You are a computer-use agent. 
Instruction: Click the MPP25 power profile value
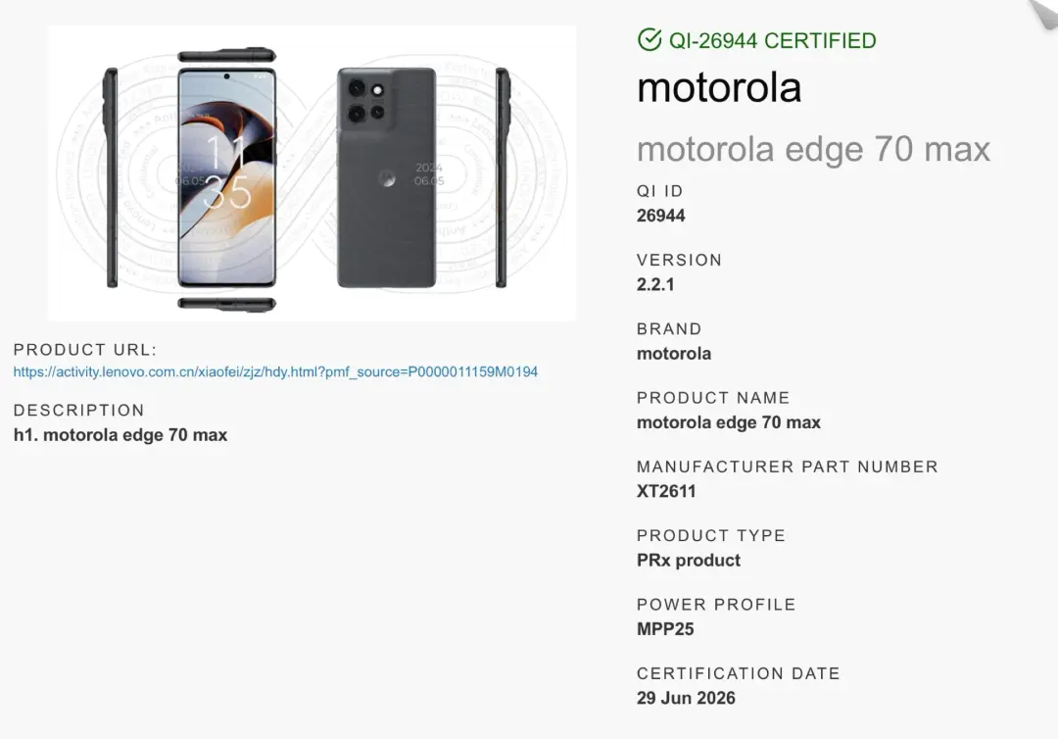(665, 629)
